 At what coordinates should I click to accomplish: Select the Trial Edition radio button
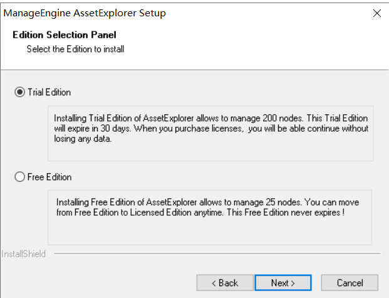[19, 92]
